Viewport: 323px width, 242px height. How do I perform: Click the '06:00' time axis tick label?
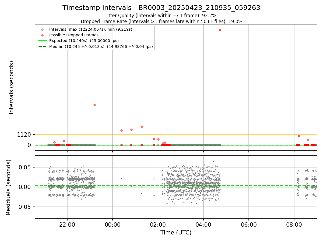[249, 224]
